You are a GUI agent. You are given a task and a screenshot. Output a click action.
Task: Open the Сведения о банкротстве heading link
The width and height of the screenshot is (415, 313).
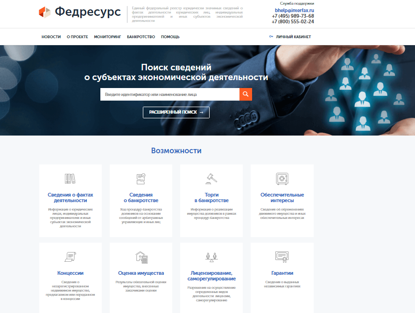[x=141, y=197]
